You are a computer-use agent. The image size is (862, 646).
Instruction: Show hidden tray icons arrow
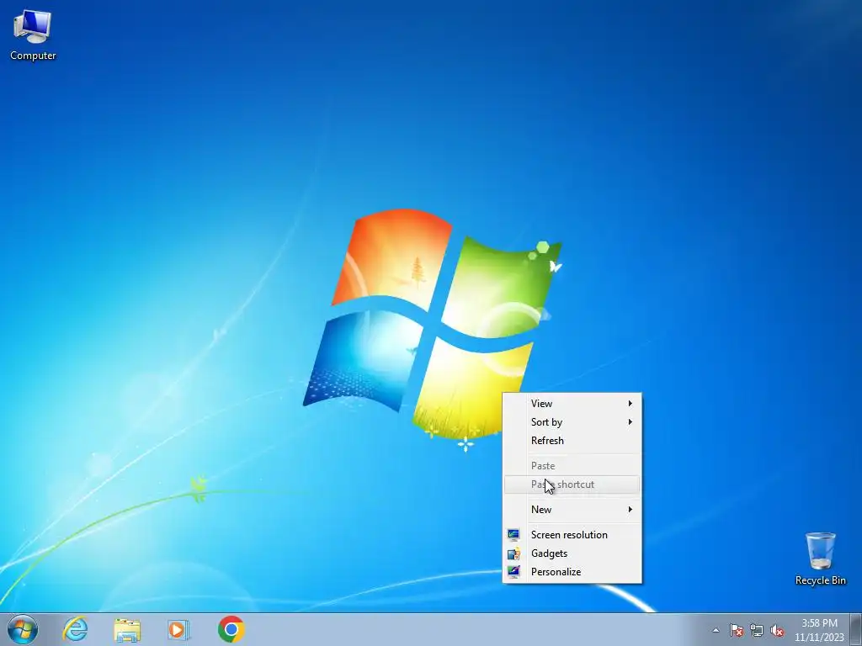pyautogui.click(x=716, y=630)
